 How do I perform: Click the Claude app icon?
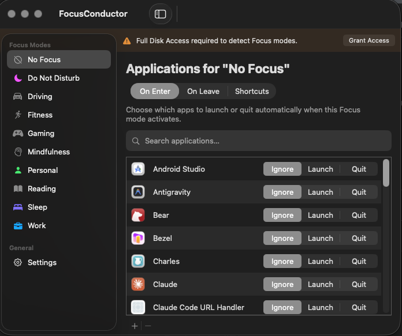pos(138,284)
